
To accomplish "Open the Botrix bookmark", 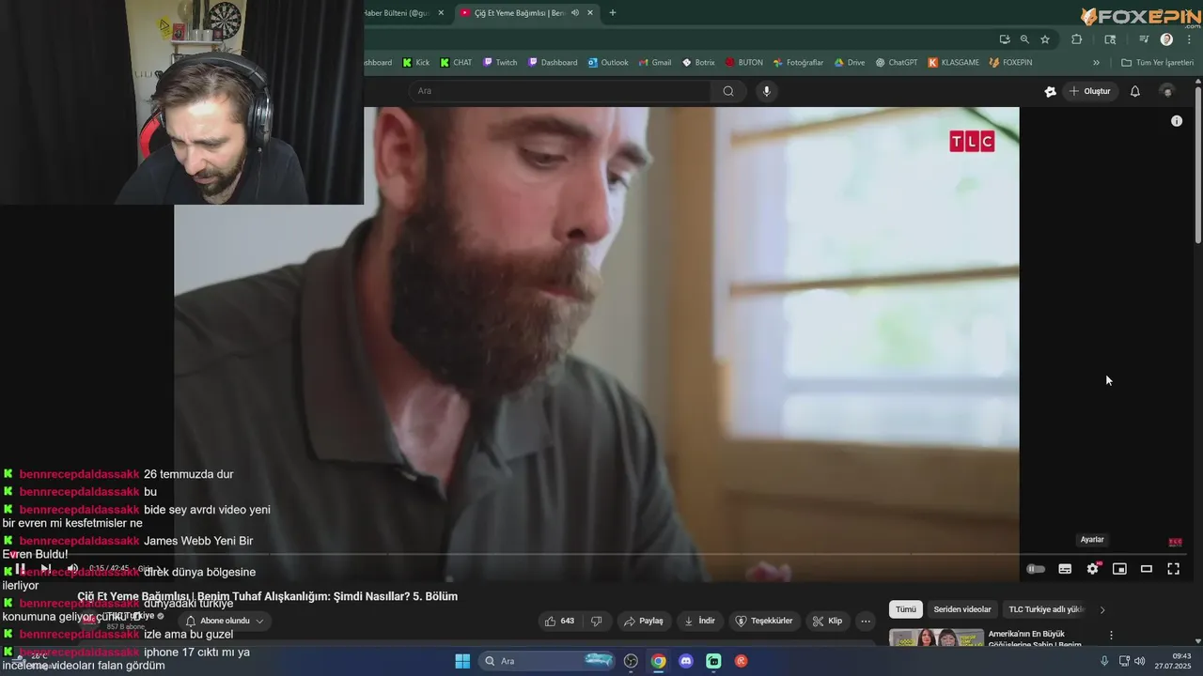I will [x=698, y=63].
